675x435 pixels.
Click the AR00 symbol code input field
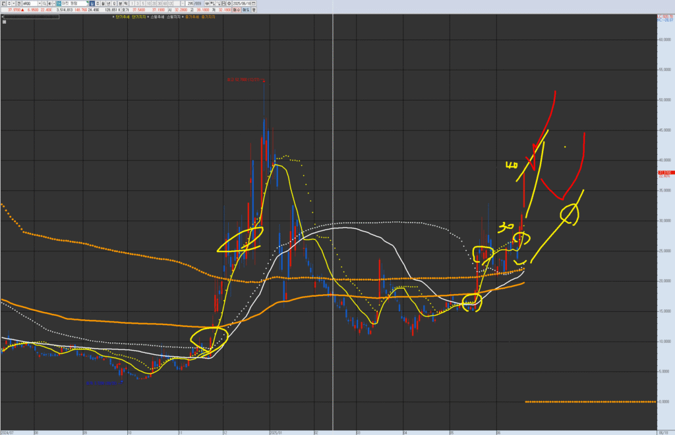coord(29,3)
